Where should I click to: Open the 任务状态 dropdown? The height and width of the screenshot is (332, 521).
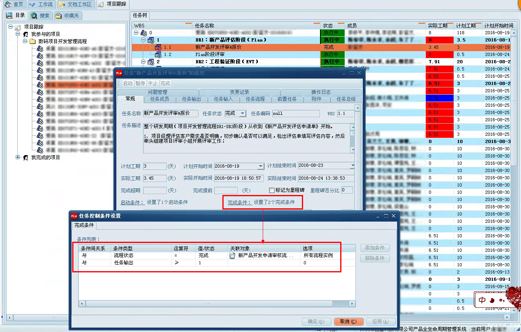tap(242, 114)
